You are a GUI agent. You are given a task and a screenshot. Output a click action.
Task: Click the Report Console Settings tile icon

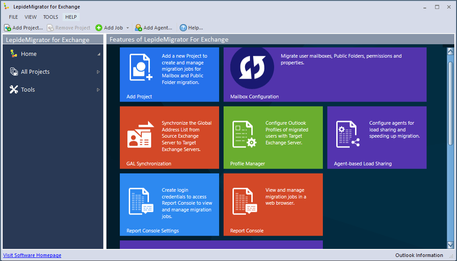[x=141, y=201]
